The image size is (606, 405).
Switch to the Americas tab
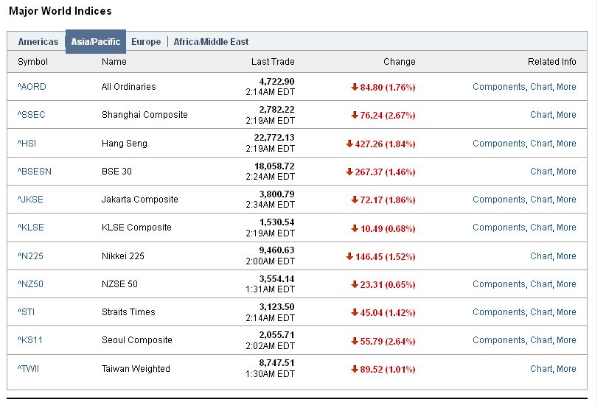(38, 42)
